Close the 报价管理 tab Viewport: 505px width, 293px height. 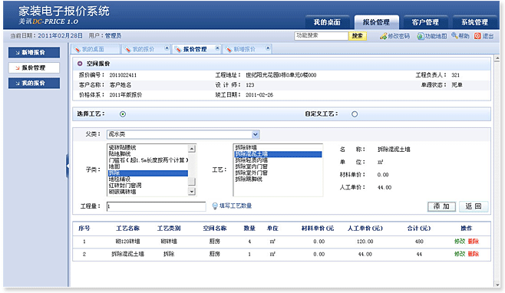(x=217, y=48)
